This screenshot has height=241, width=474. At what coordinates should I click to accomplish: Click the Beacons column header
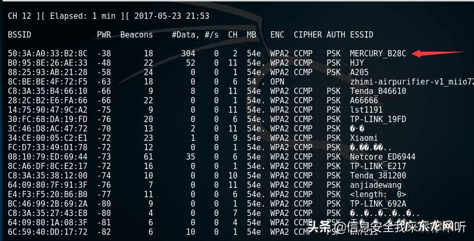tap(136, 34)
